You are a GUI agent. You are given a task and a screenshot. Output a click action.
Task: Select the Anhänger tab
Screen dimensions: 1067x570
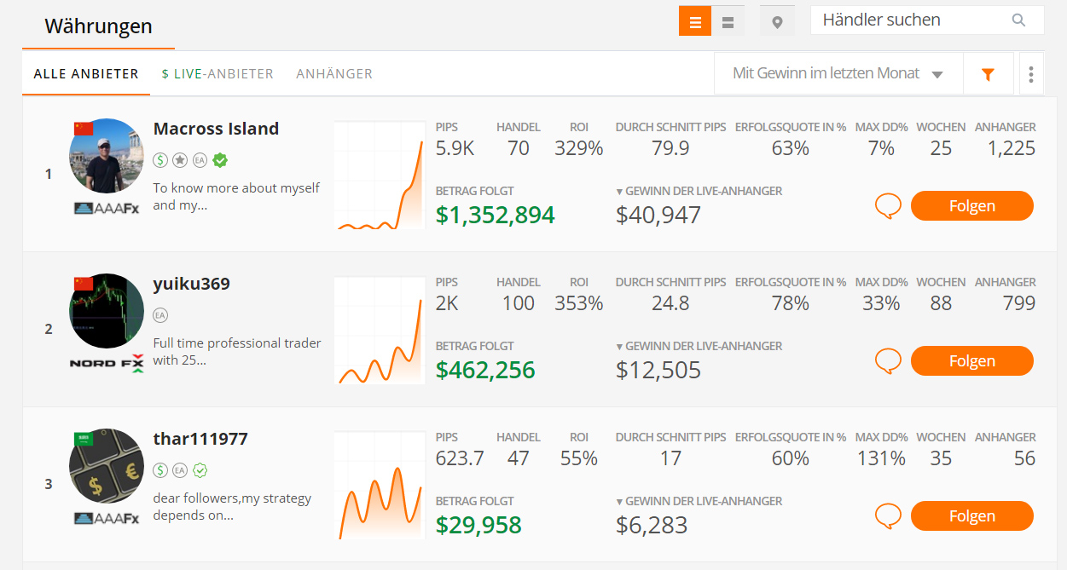pos(334,74)
